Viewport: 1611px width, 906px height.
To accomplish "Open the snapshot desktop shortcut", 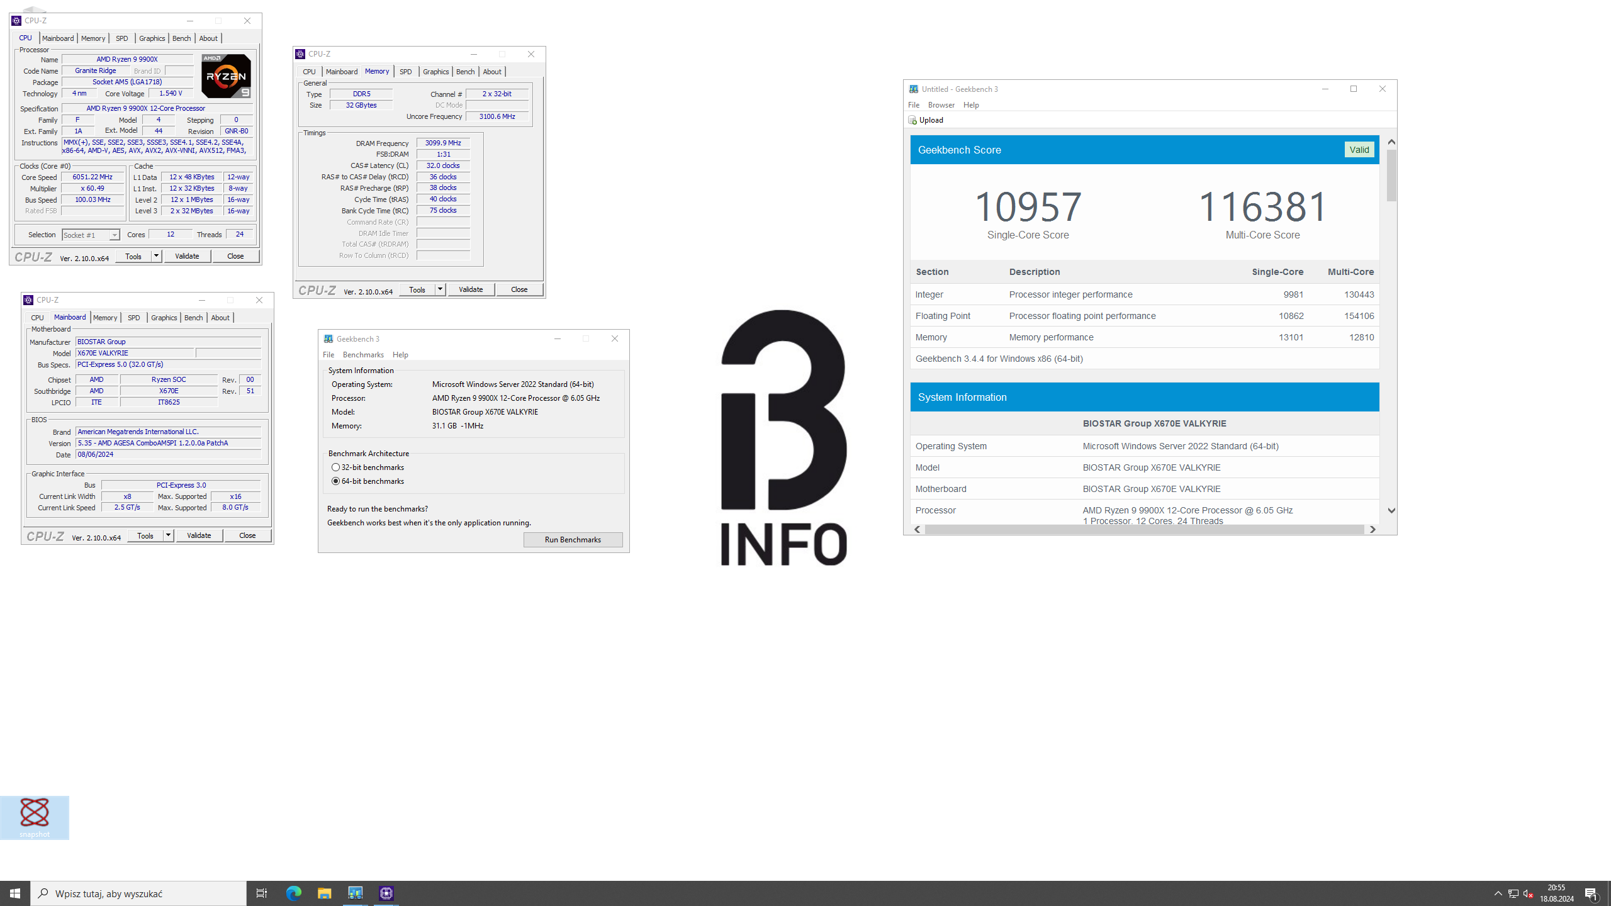I will tap(35, 817).
